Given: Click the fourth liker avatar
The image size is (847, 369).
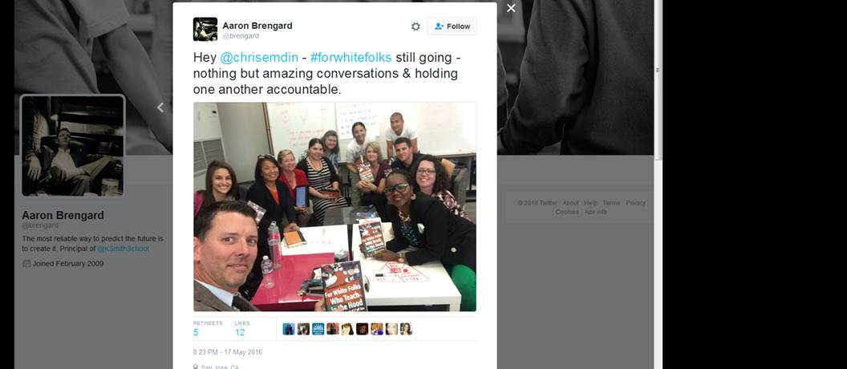Looking at the screenshot, I should point(333,329).
